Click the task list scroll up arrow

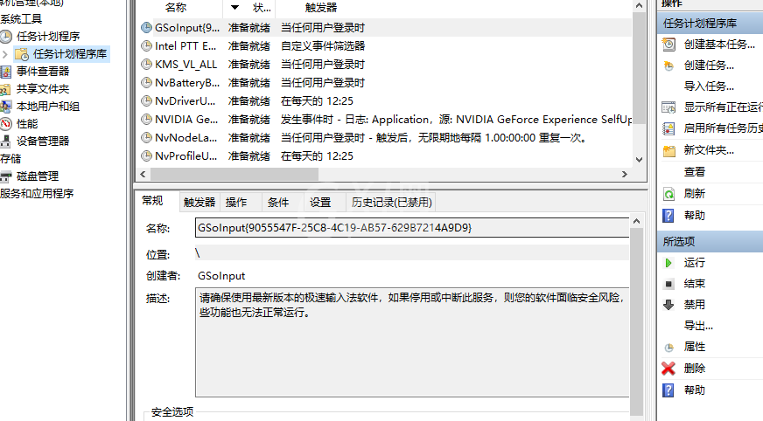(x=640, y=6)
